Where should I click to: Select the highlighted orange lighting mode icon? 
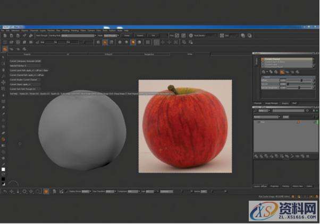pos(133,41)
